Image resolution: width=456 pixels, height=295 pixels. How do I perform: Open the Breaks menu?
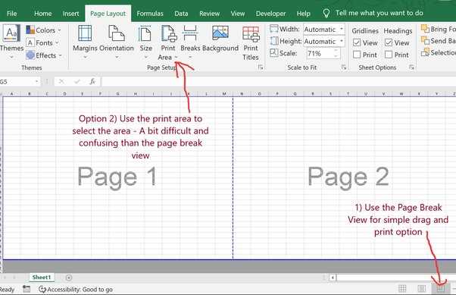(190, 42)
